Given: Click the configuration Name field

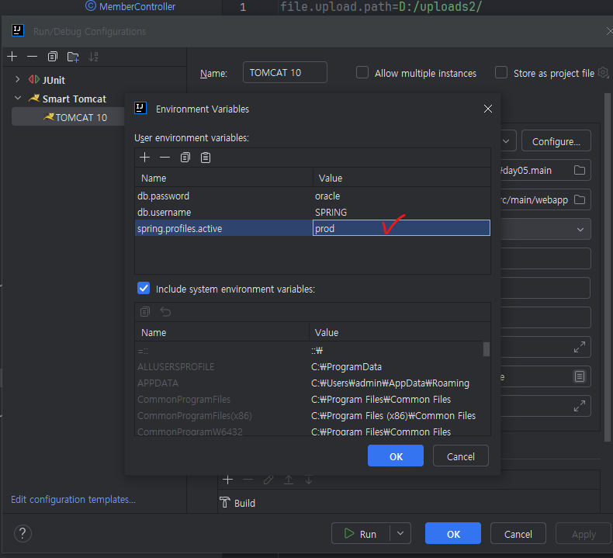Looking at the screenshot, I should click(285, 73).
